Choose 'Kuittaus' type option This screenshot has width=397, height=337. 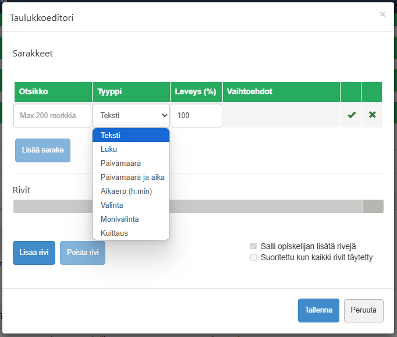131,233
